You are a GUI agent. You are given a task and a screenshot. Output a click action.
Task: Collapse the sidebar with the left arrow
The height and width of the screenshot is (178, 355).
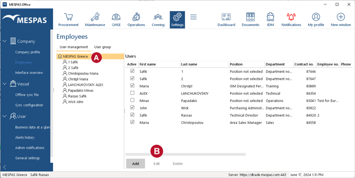tap(5, 167)
